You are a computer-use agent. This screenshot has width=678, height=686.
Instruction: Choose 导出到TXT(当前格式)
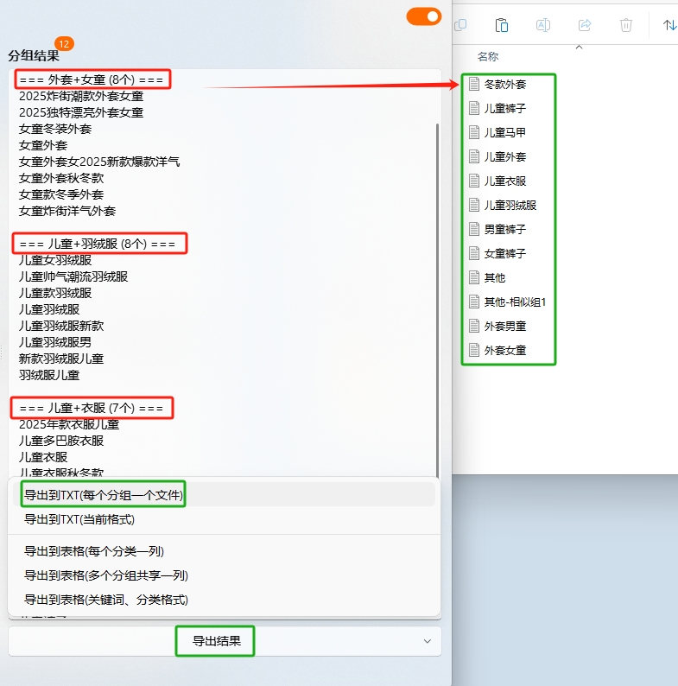pyautogui.click(x=224, y=519)
